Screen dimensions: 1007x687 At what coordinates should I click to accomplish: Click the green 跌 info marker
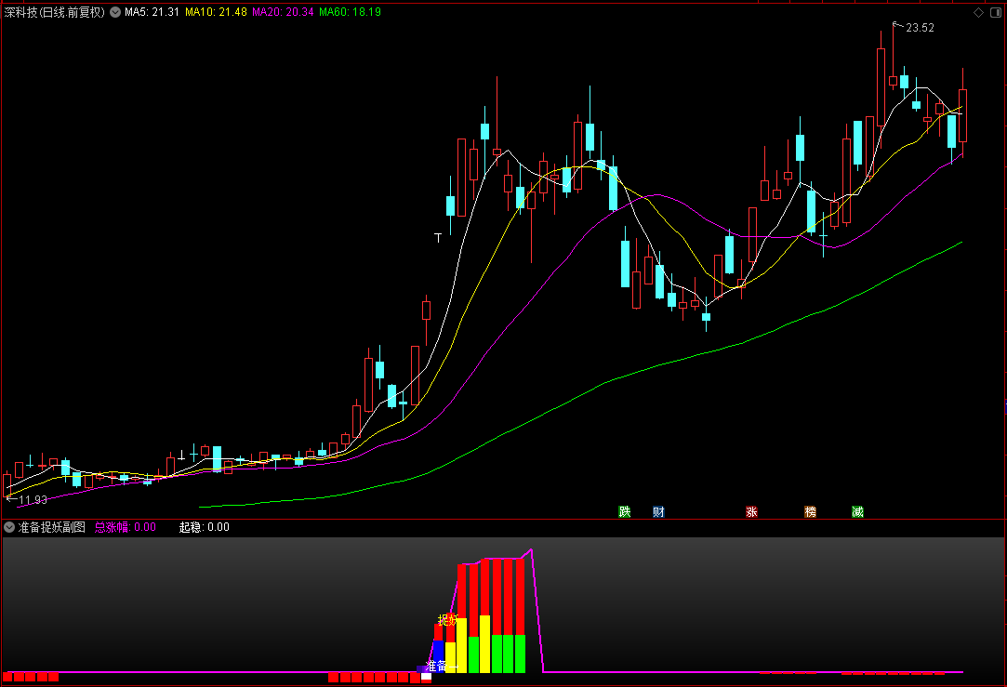coord(624,511)
